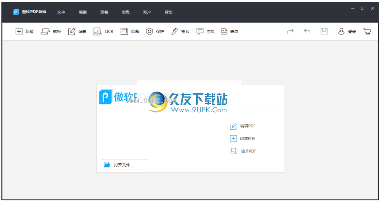Close the PDF editor window

pyautogui.click(x=373, y=8)
